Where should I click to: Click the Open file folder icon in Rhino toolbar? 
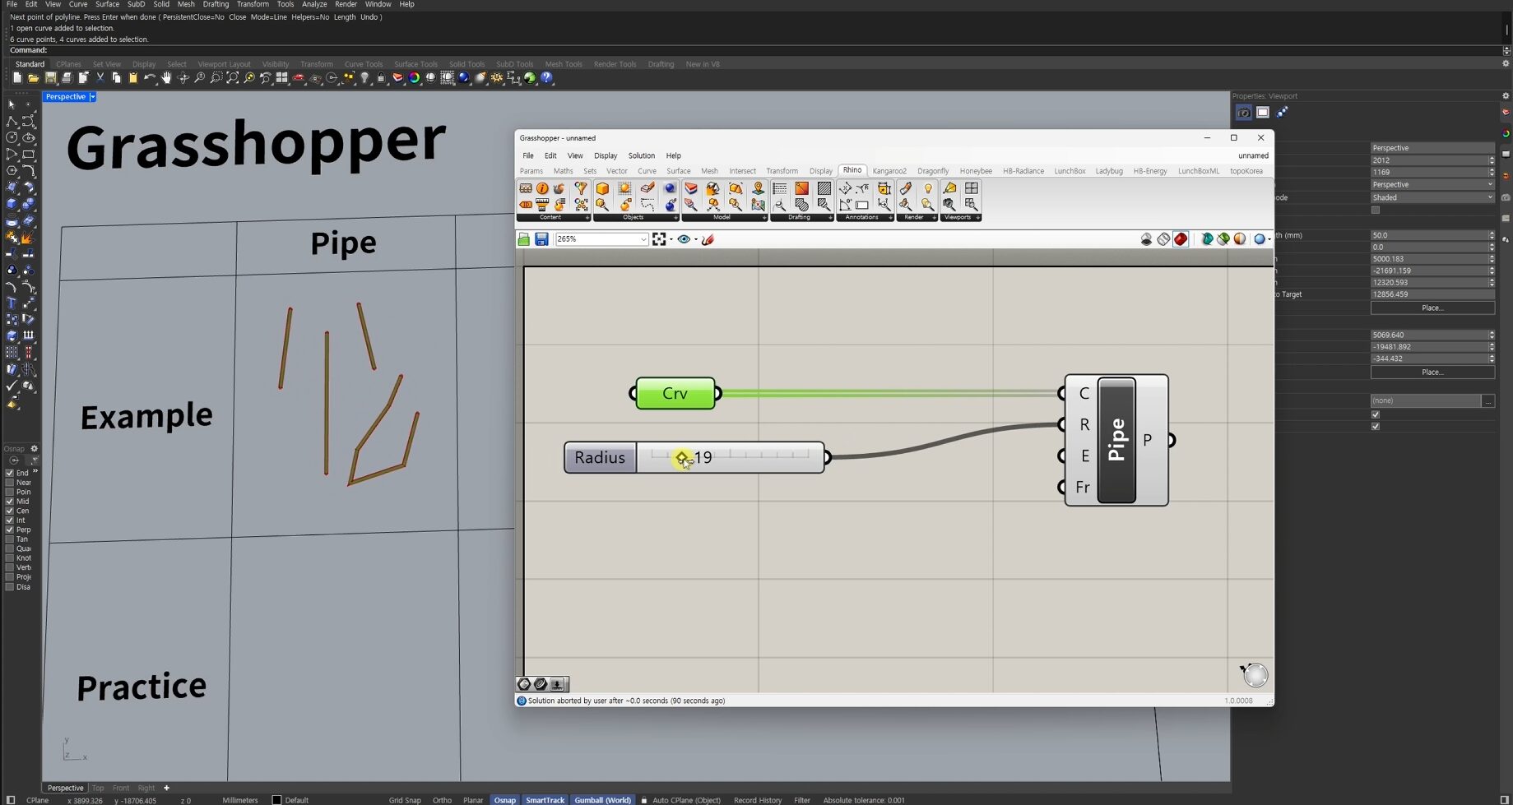33,78
